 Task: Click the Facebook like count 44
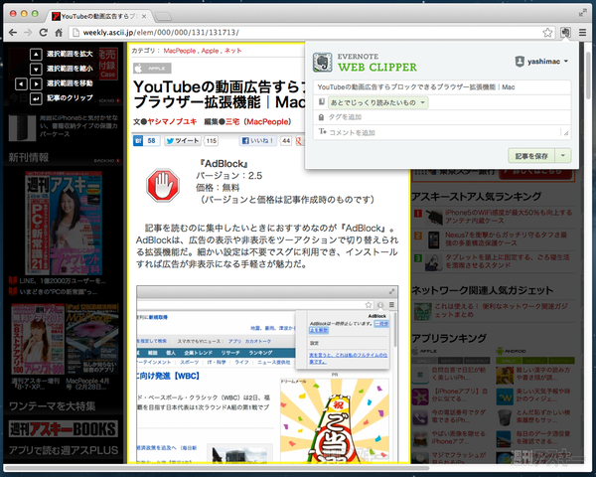[286, 141]
